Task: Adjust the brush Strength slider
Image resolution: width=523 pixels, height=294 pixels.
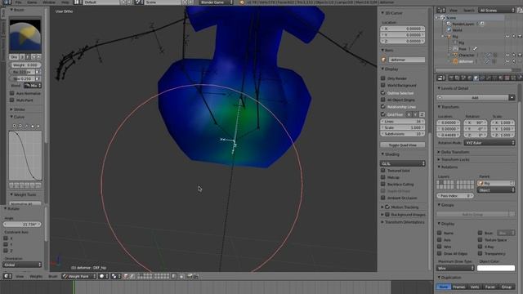Action: [x=22, y=78]
